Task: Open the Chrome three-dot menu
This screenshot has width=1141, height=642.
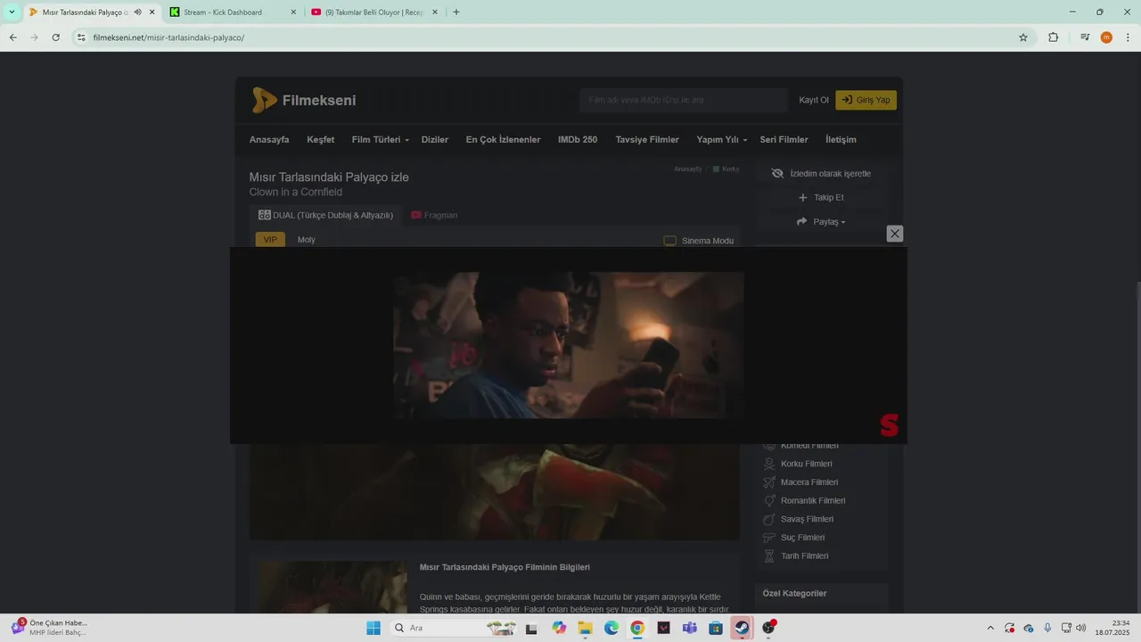Action: [1128, 37]
